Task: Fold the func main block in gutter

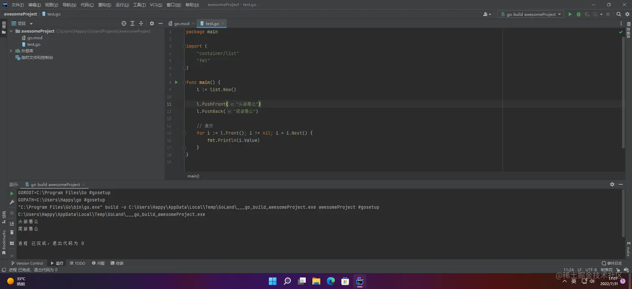Action: pyautogui.click(x=184, y=82)
